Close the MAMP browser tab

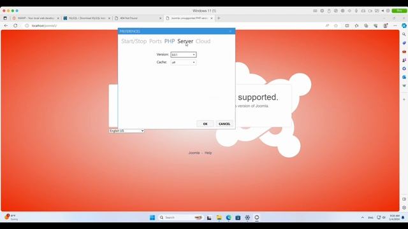[58, 18]
